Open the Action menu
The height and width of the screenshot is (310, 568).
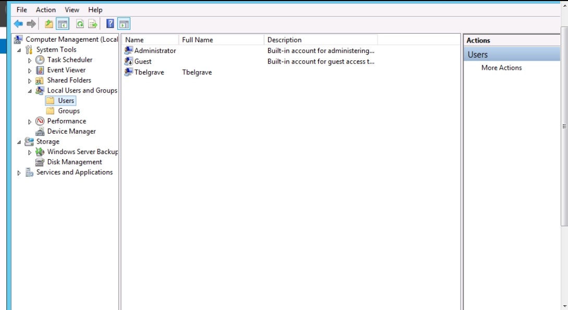click(45, 10)
